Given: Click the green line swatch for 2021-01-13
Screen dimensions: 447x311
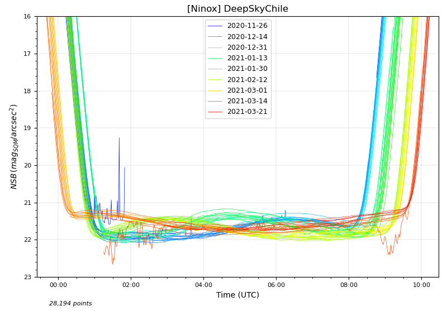Looking at the screenshot, I should (215, 58).
